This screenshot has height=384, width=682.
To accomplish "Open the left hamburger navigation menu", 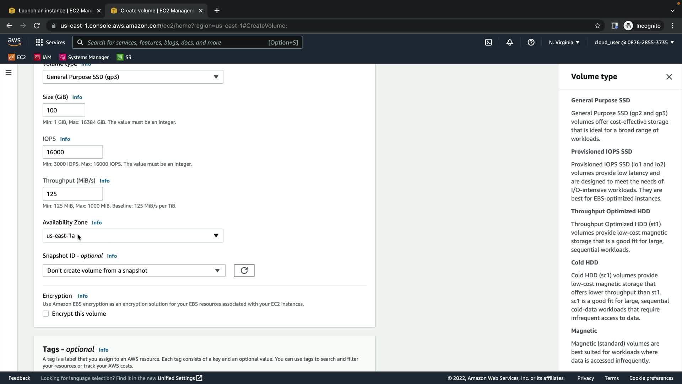I will point(9,73).
